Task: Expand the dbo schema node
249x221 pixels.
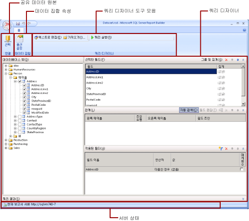Action: click(x=6, y=66)
